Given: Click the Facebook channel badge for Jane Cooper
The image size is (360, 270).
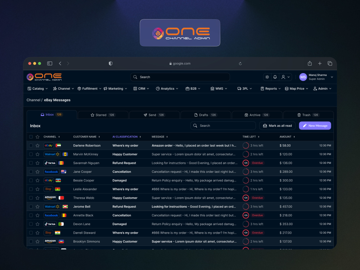Looking at the screenshot, I should (51, 172).
